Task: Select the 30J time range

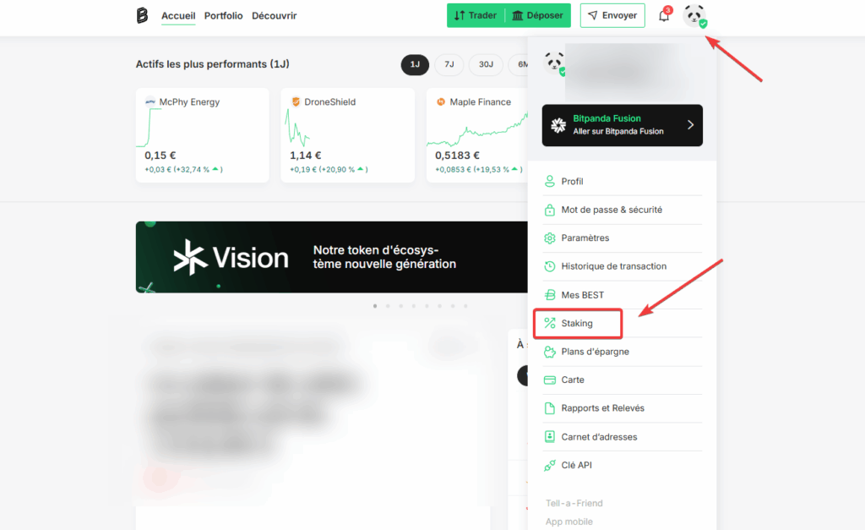Action: coord(486,64)
